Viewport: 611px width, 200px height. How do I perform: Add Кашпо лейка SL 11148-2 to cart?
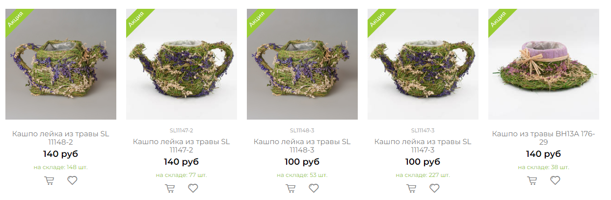click(49, 180)
